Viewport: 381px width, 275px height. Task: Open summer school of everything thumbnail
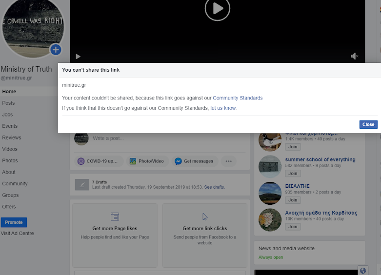pos(270,166)
